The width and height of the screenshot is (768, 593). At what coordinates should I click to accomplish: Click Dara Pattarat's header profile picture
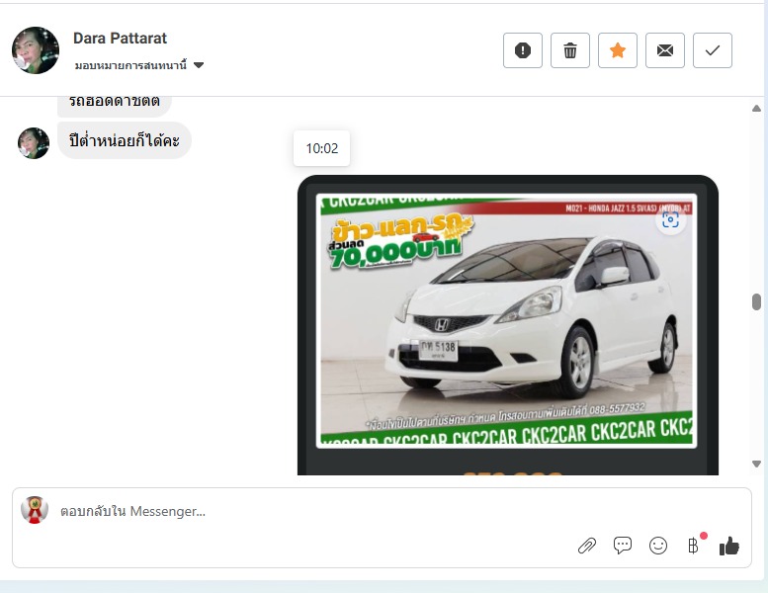tap(36, 50)
